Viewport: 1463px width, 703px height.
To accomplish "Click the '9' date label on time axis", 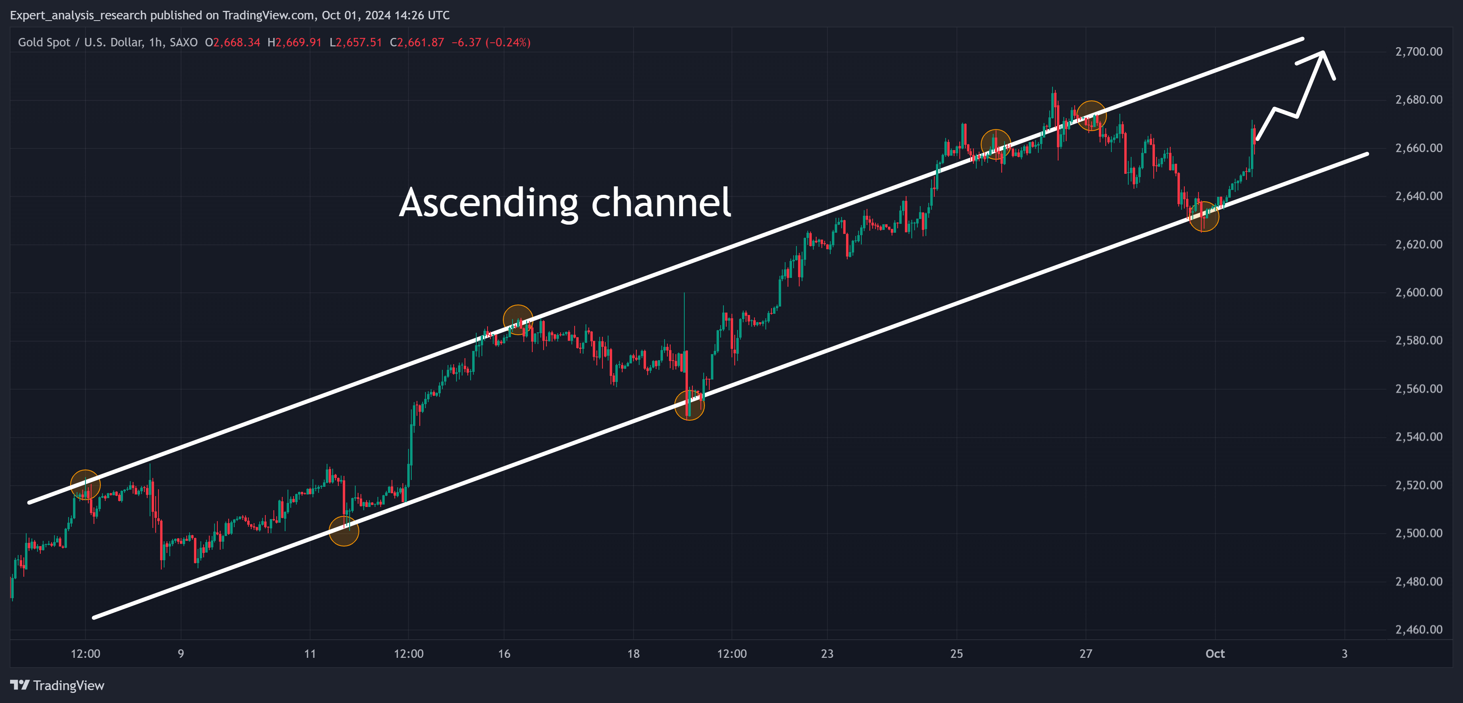I will coord(181,654).
